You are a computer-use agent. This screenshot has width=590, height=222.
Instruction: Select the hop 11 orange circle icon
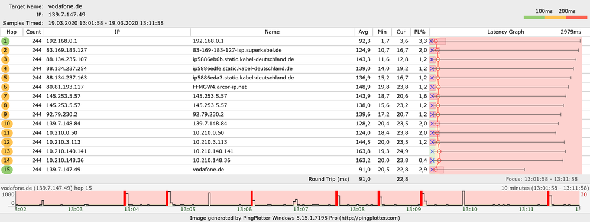[7, 132]
